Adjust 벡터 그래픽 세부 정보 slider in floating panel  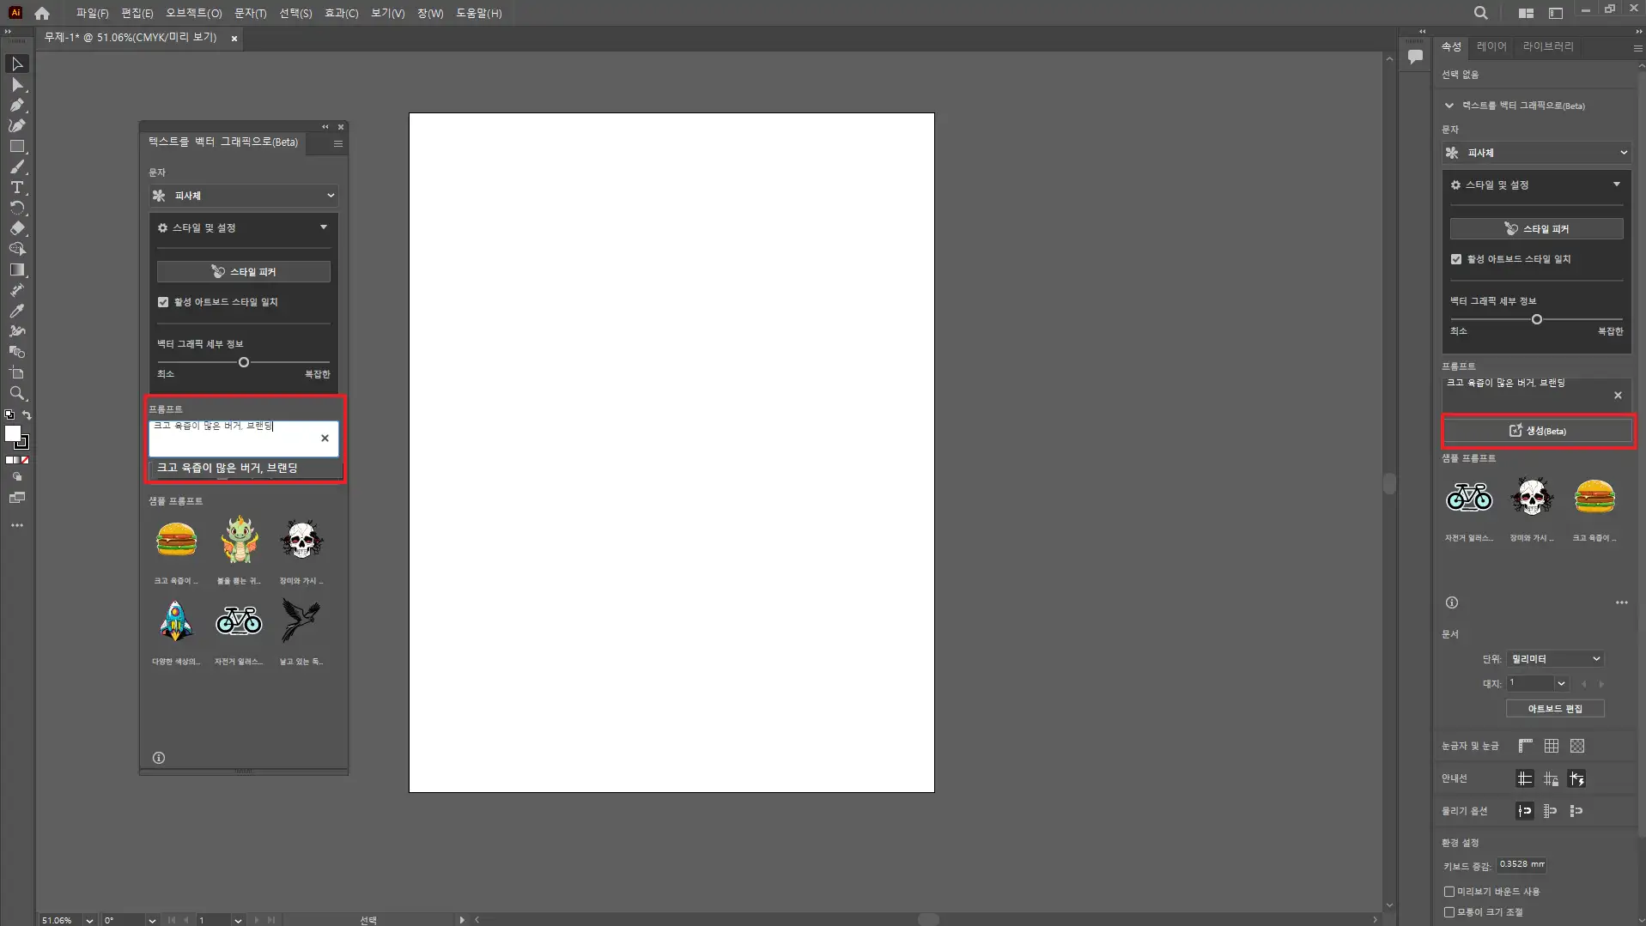tap(244, 363)
